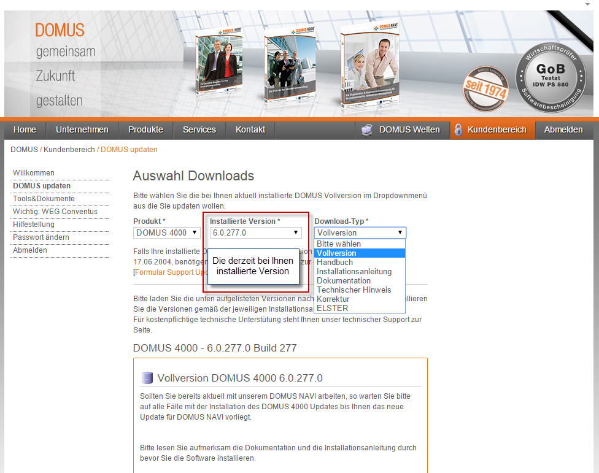Click the 'Formular Support Up...' link
The height and width of the screenshot is (473, 599).
[x=171, y=272]
